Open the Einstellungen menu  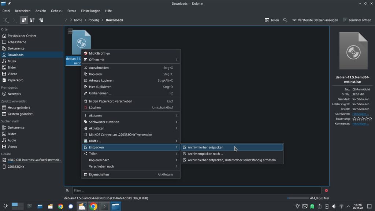[91, 11]
